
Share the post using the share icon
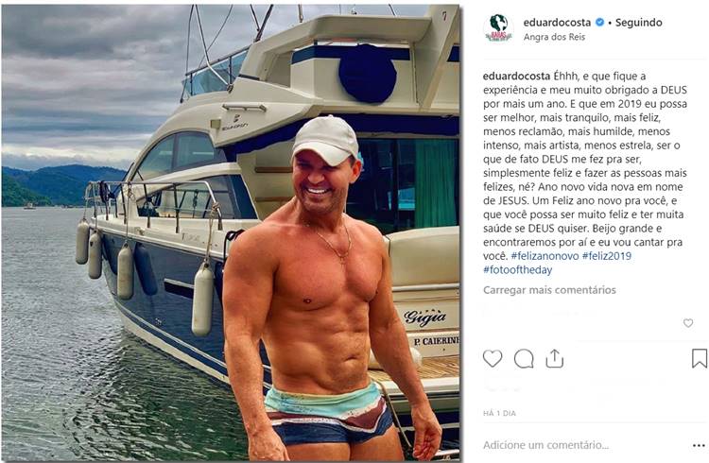click(x=555, y=358)
